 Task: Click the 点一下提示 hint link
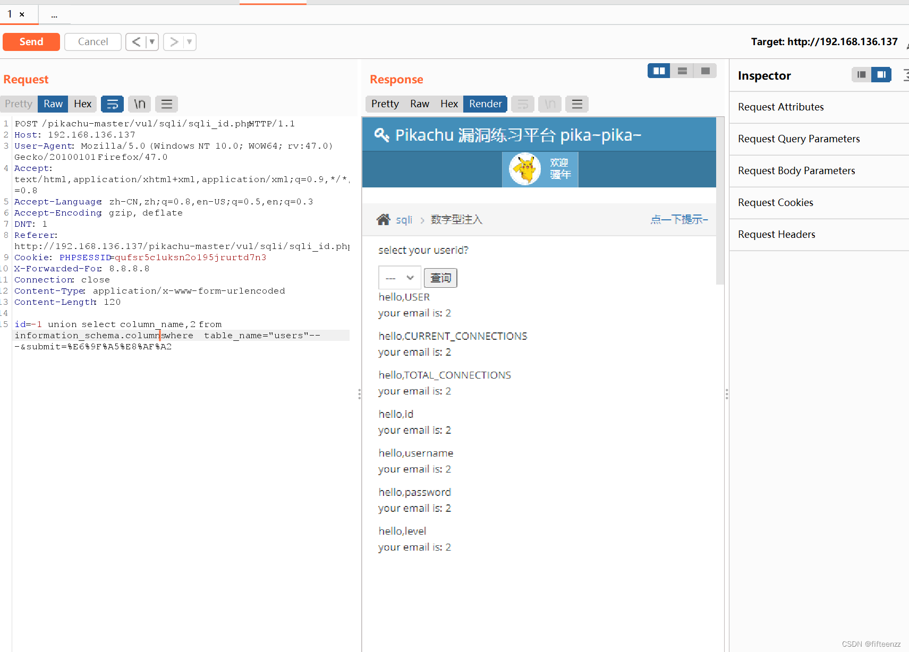(x=679, y=219)
